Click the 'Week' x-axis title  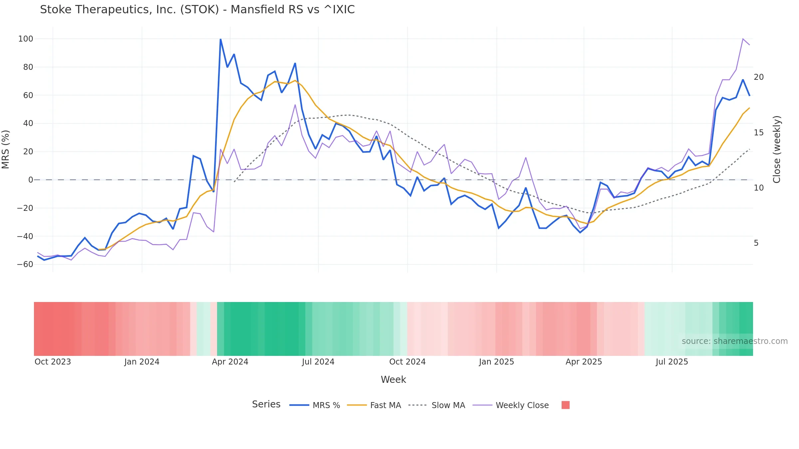point(393,379)
